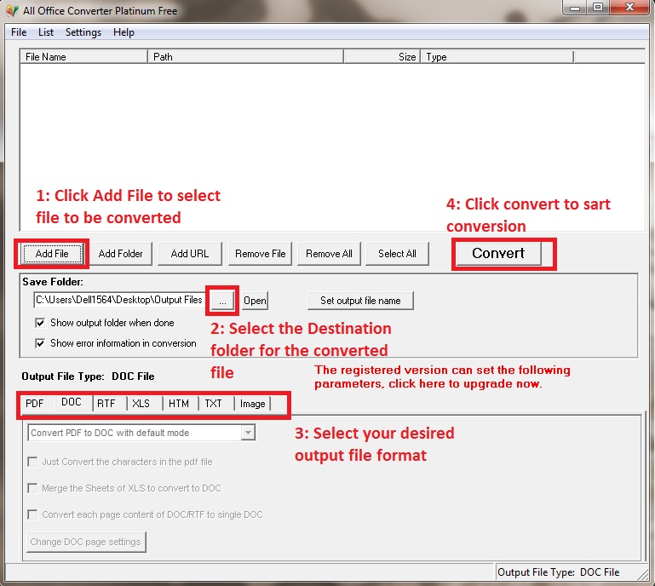
Task: Browse for save folder with ... button
Action: click(x=222, y=301)
